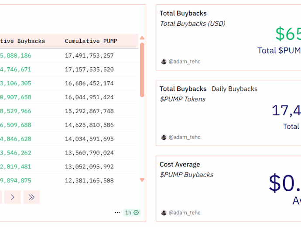The image size is (301, 227).
Task: Click green value ending 0,907,658
Action: pyautogui.click(x=16, y=97)
